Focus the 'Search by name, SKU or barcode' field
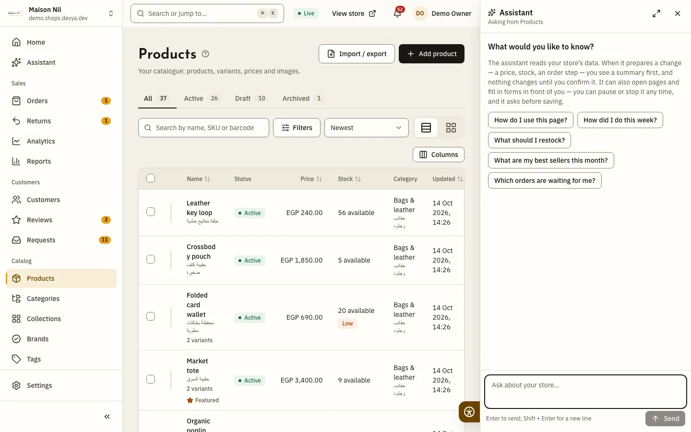This screenshot has width=691, height=432. point(203,128)
